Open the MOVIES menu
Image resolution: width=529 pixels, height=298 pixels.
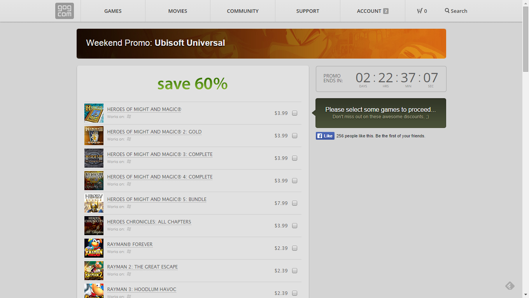pos(177,11)
